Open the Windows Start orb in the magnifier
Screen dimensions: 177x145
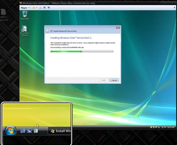click(10, 130)
